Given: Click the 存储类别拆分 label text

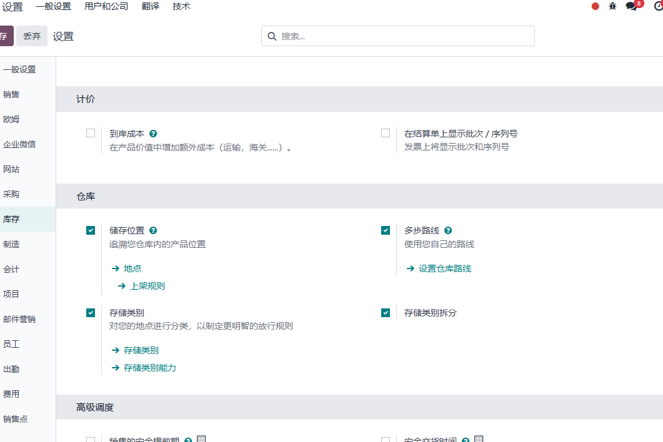Looking at the screenshot, I should (431, 313).
